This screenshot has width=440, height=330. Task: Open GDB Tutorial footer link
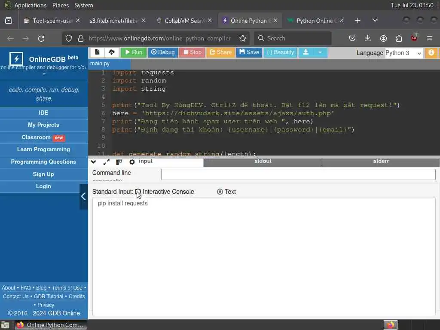click(x=49, y=296)
